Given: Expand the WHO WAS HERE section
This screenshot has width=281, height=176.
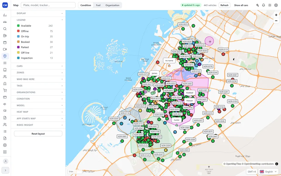Looking at the screenshot, I should (38, 79).
